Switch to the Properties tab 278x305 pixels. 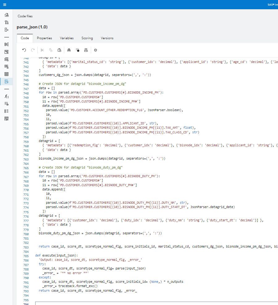pyautogui.click(x=44, y=38)
